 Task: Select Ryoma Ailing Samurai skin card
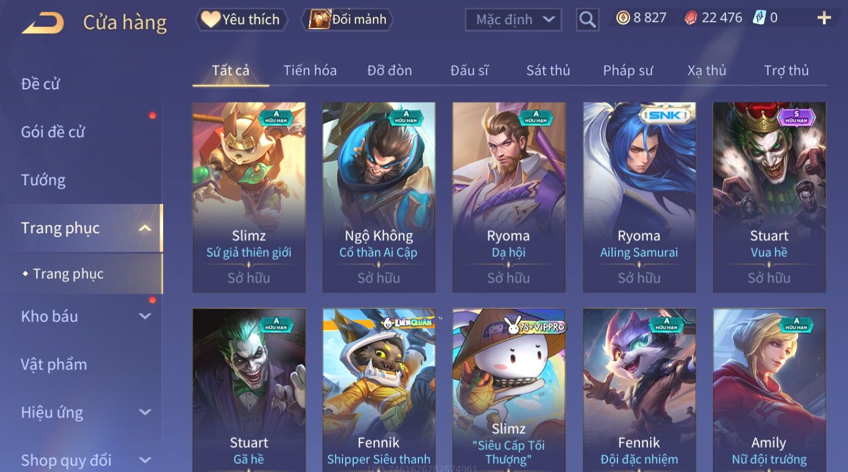click(639, 197)
